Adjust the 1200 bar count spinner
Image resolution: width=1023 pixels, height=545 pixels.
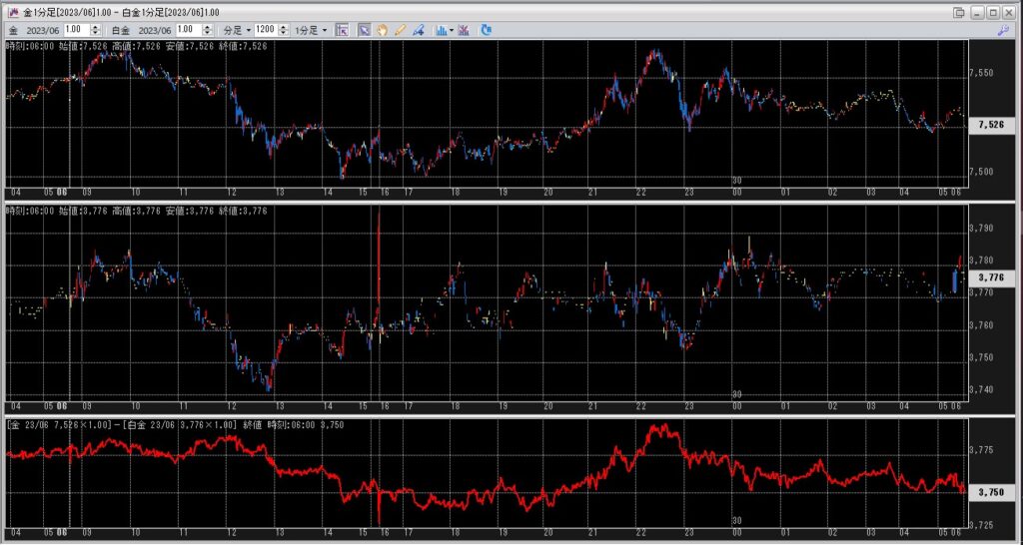point(286,30)
